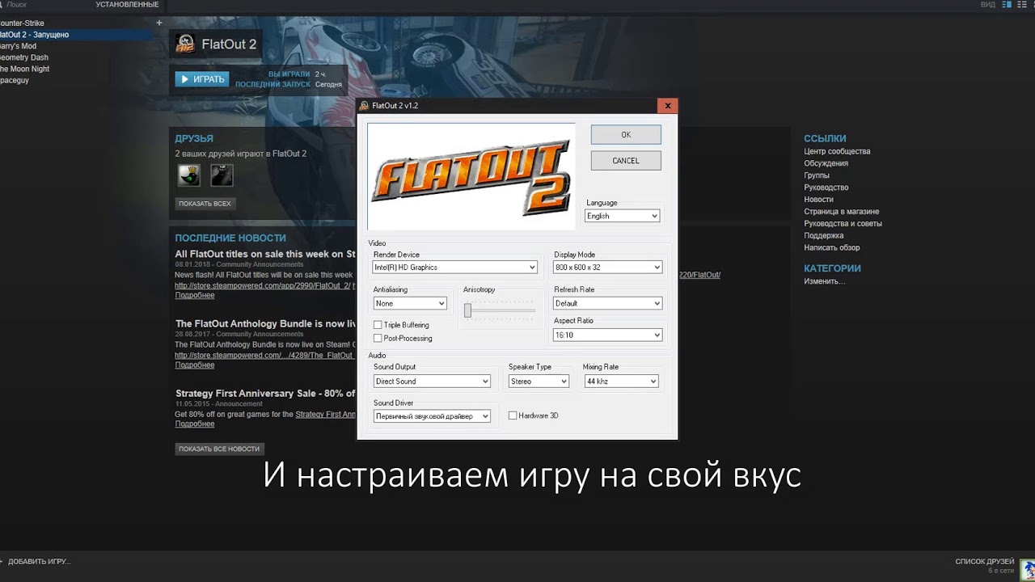Viewport: 1035px width, 582px height.
Task: Open the Страница в магазине link
Action: coord(842,212)
